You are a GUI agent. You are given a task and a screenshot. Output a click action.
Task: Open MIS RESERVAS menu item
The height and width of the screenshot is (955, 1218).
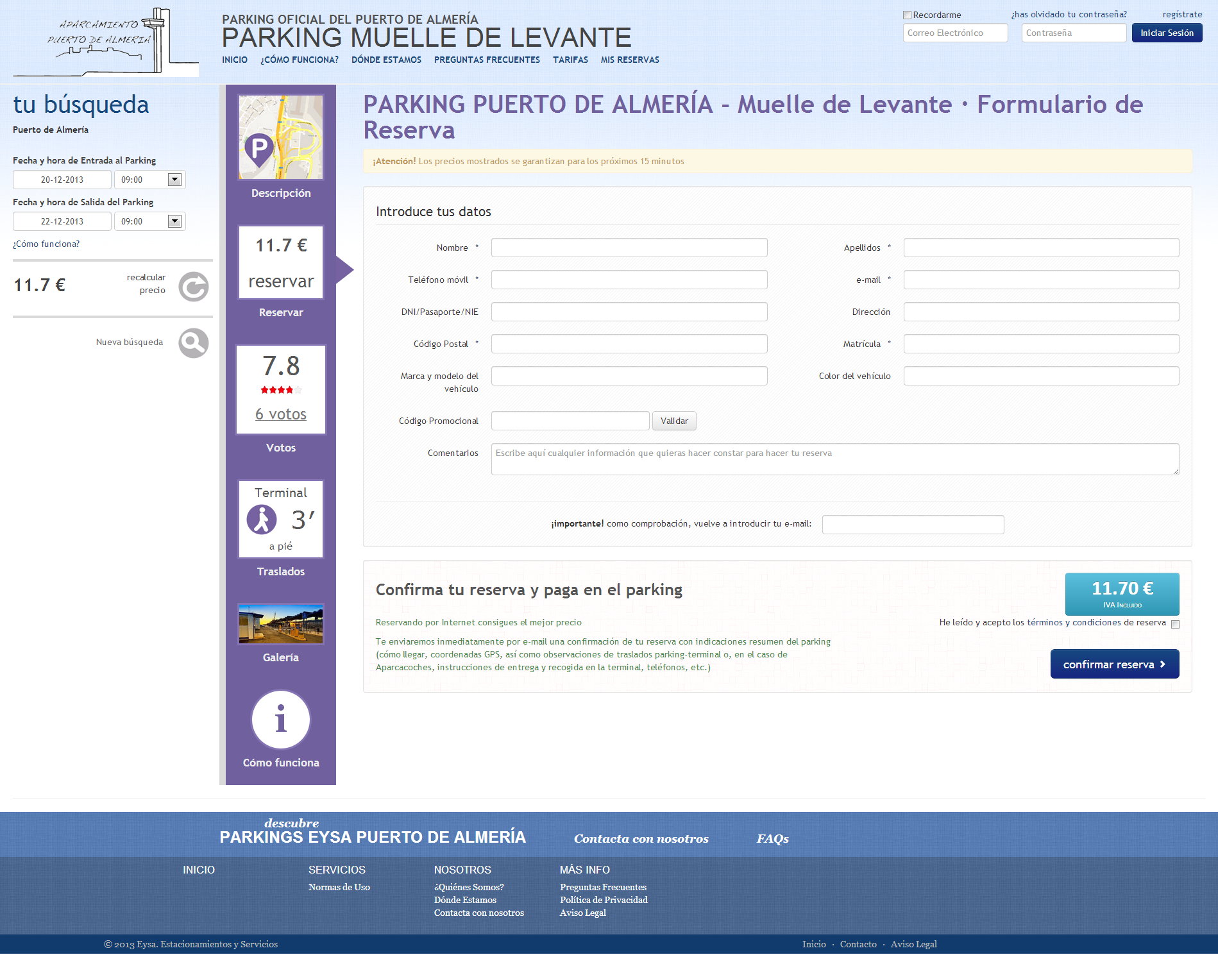click(630, 60)
